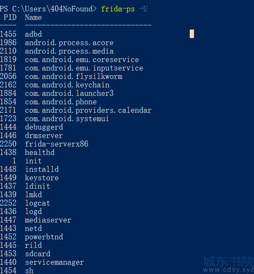Select the com.android.systemui process
Viewport: 254px width, 274px height.
67,119
